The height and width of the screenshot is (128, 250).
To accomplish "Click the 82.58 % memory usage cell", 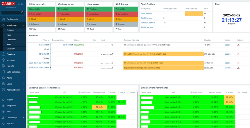I will coord(99,107).
